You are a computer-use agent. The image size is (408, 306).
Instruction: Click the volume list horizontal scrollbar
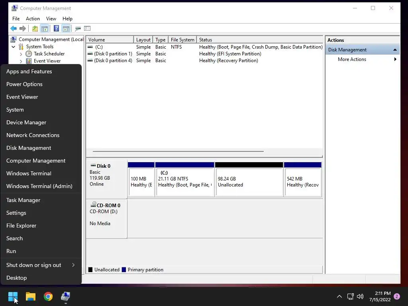tap(178, 151)
